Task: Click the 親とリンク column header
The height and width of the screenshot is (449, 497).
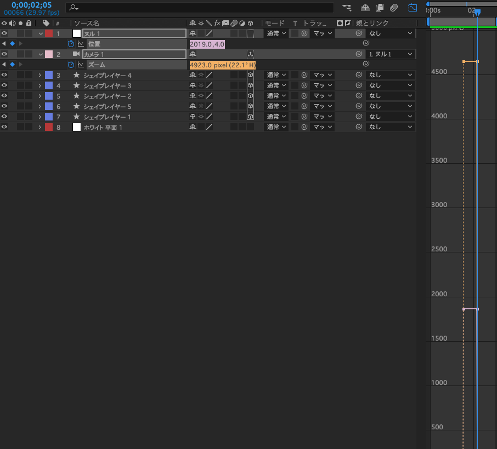Action: pos(372,23)
